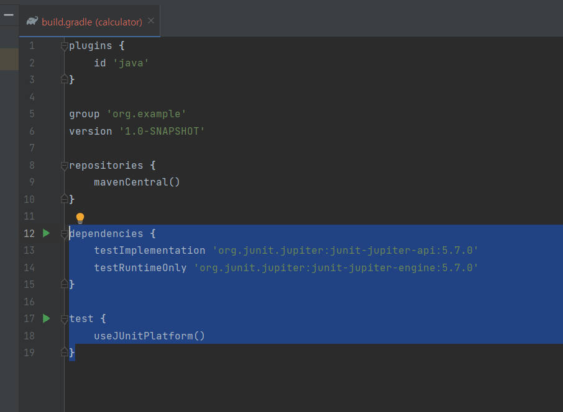
Task: Close the build.gradle (calculator) tab
Action: [151, 21]
